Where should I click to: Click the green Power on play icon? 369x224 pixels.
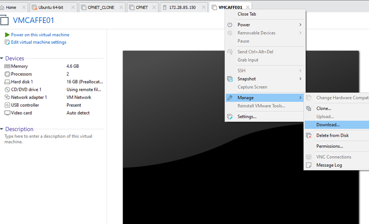pyautogui.click(x=7, y=35)
